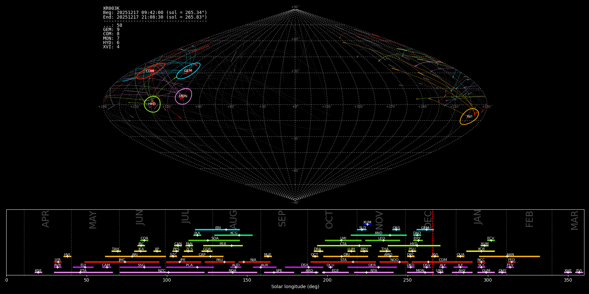Click the HYD radiant label on sky map
This screenshot has width=589, height=294.
pos(152,104)
